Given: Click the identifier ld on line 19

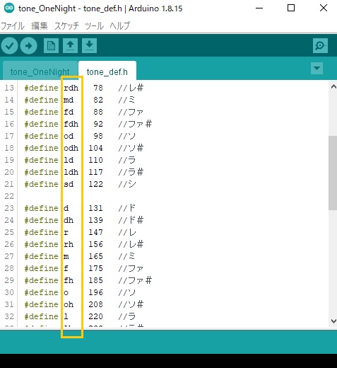Looking at the screenshot, I should [x=69, y=160].
